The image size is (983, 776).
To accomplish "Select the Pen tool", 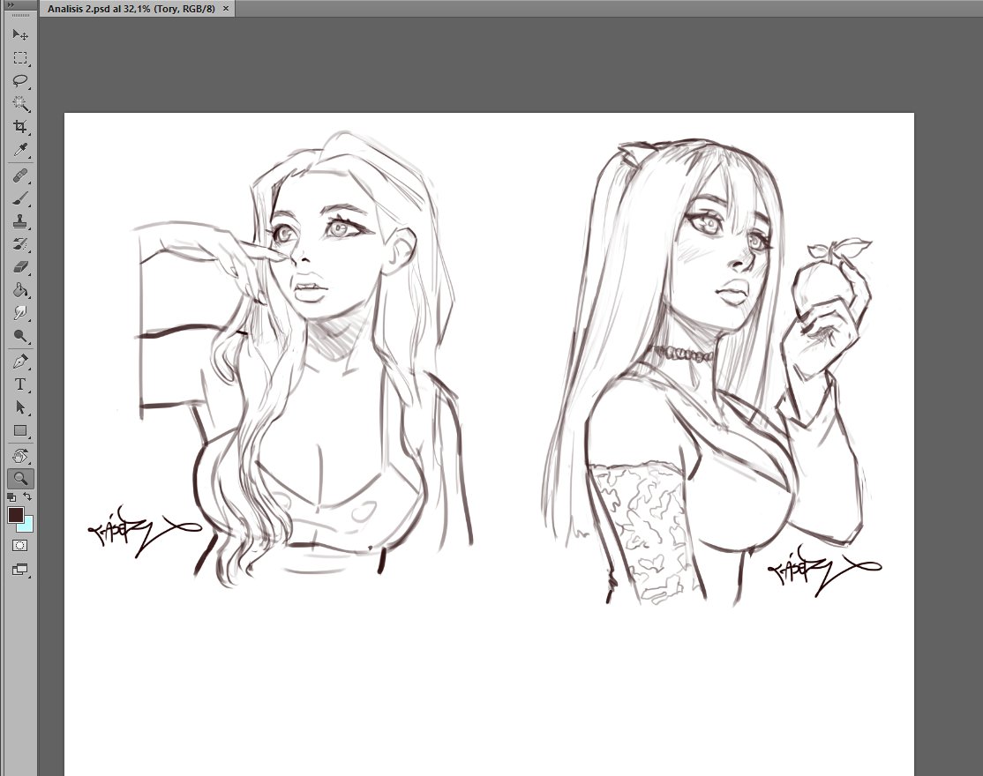I will pyautogui.click(x=20, y=361).
